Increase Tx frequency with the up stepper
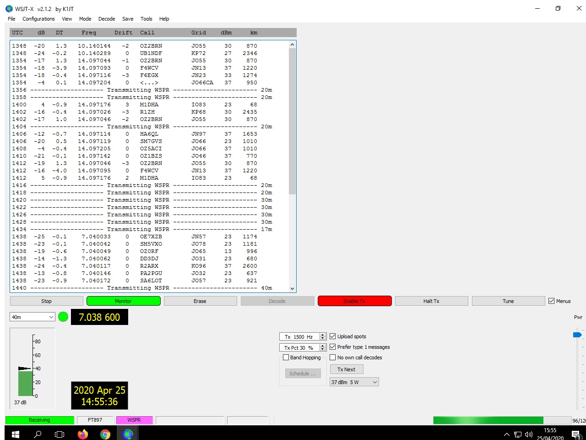Viewport: 586px width, 440px height. [x=323, y=335]
